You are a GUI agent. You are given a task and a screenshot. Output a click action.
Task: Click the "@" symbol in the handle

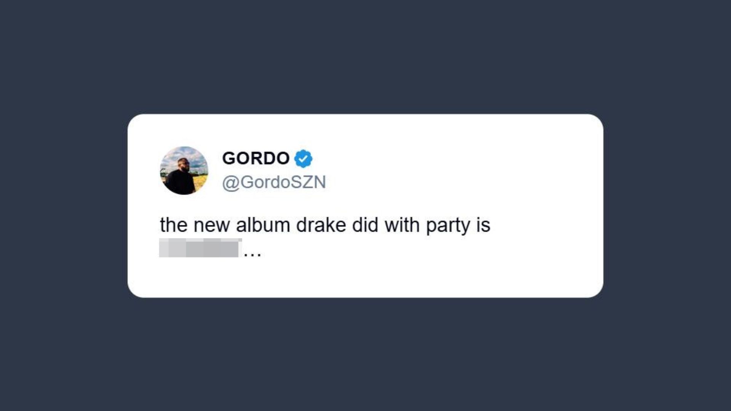231,183
